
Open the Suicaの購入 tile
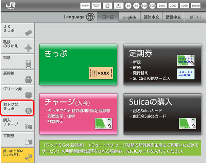tap(162, 114)
